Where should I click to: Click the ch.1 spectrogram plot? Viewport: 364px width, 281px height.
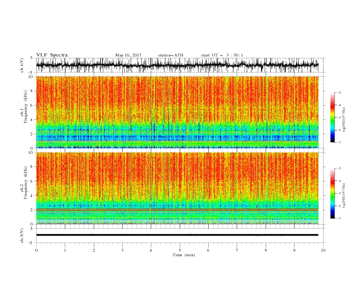(x=177, y=112)
